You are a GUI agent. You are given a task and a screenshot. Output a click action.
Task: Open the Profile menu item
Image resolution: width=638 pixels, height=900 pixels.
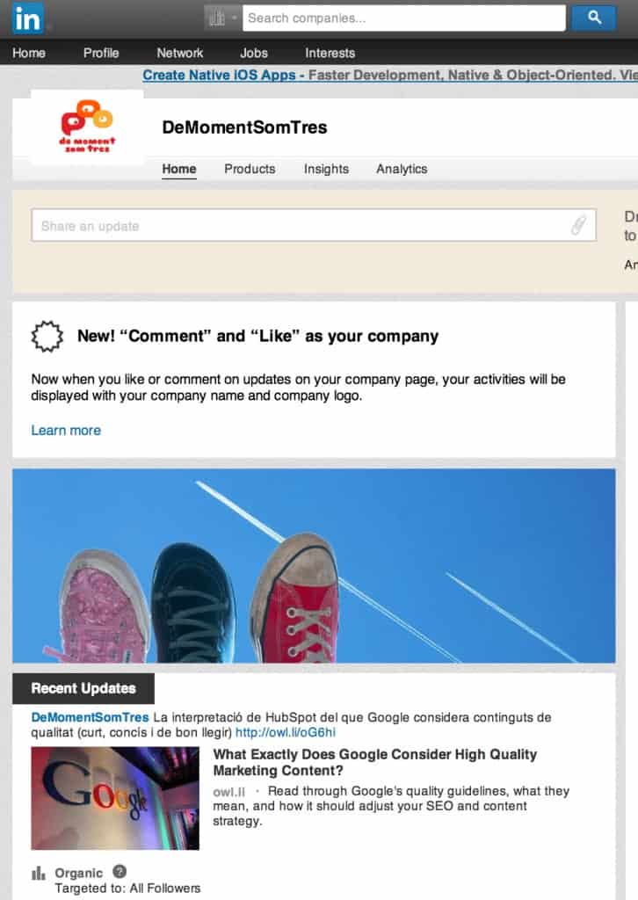point(101,53)
